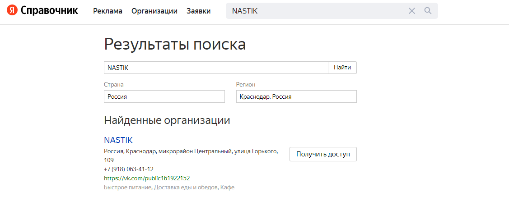The width and height of the screenshot is (509, 215).
Task: Click the Результаты поиска heading
Action: (x=175, y=44)
